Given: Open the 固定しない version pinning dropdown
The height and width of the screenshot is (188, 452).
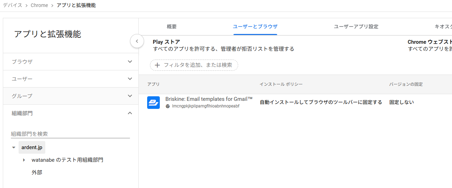Looking at the screenshot, I should point(401,102).
